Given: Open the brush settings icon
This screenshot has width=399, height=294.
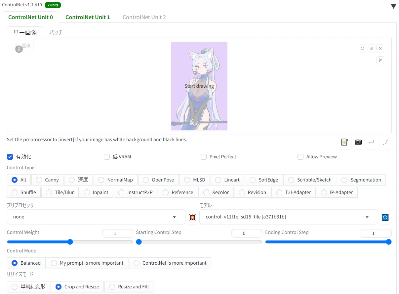Looking at the screenshot, I should tap(380, 60).
